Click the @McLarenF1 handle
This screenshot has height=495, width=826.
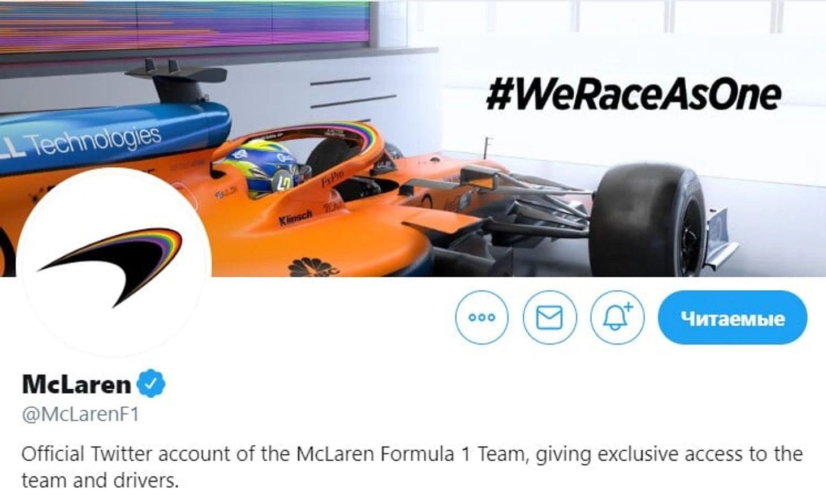[80, 415]
